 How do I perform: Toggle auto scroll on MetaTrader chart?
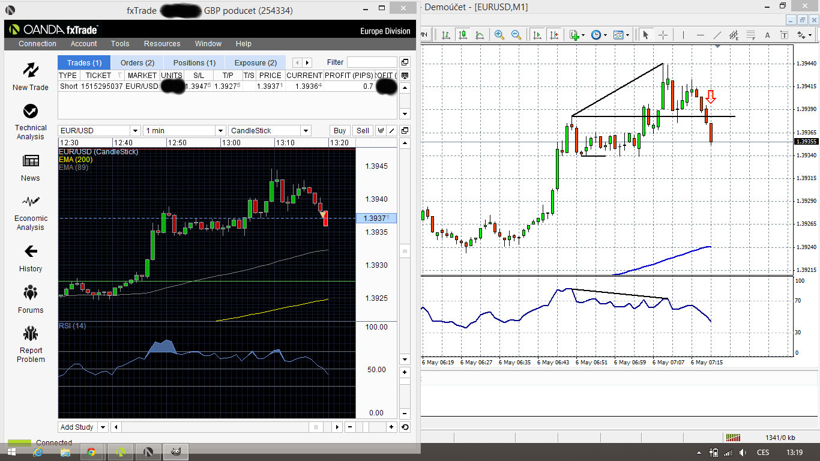coord(537,35)
